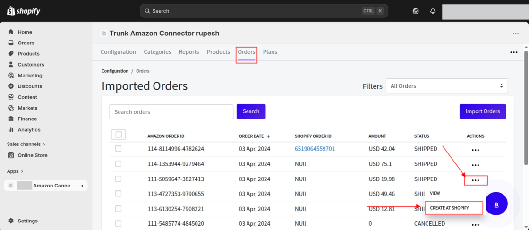Open the All Orders filter dropdown
The height and width of the screenshot is (230, 529).
(446, 86)
